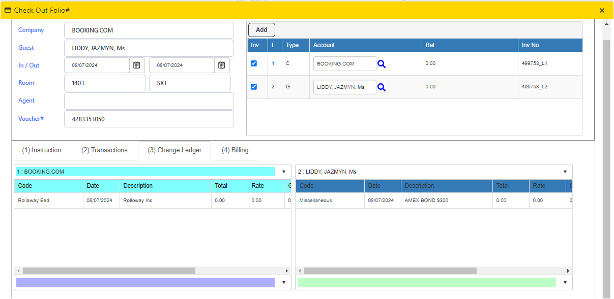
Task: Close the Check Out Folio dialog
Action: click(x=602, y=10)
